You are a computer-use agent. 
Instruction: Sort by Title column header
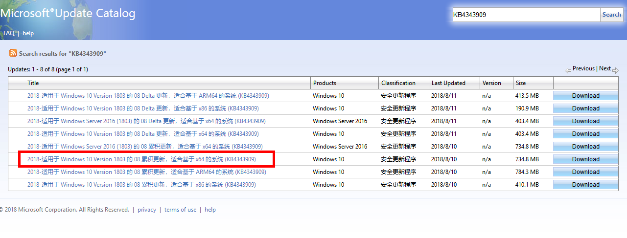(x=33, y=83)
